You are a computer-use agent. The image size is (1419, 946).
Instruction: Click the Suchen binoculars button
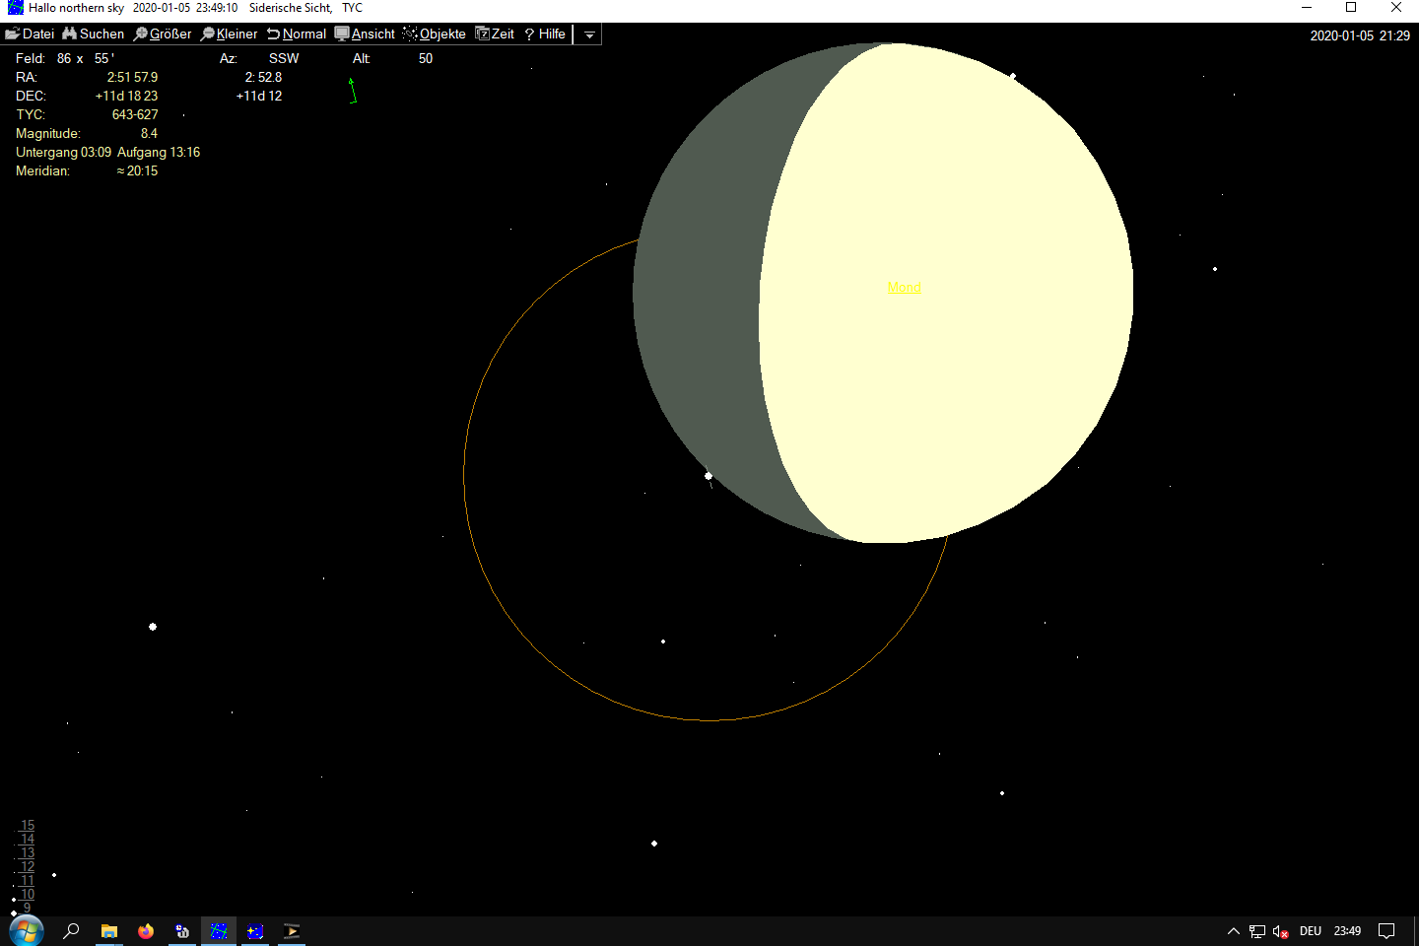click(94, 34)
